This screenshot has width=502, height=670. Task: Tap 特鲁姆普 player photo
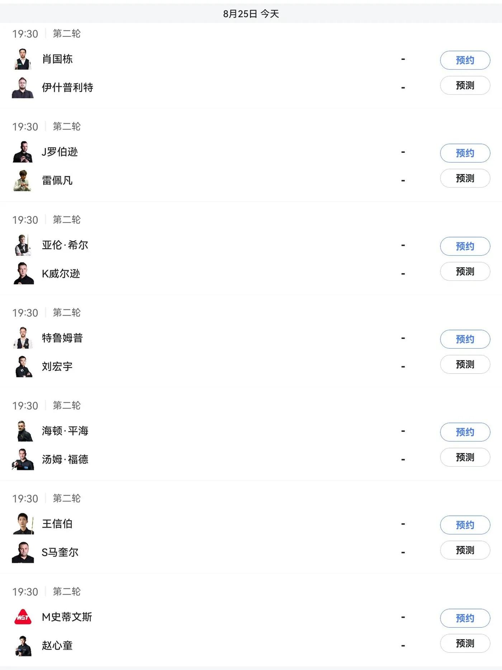23,338
